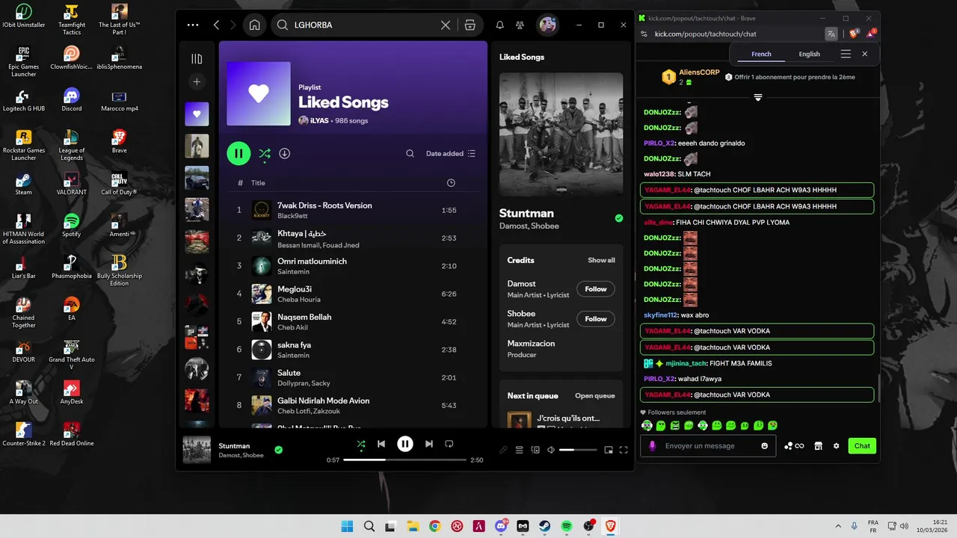
Task: Skip to next track
Action: (x=428, y=444)
